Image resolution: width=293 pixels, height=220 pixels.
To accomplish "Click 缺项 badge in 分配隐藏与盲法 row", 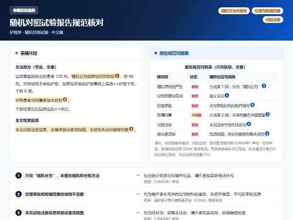I will tap(195, 96).
